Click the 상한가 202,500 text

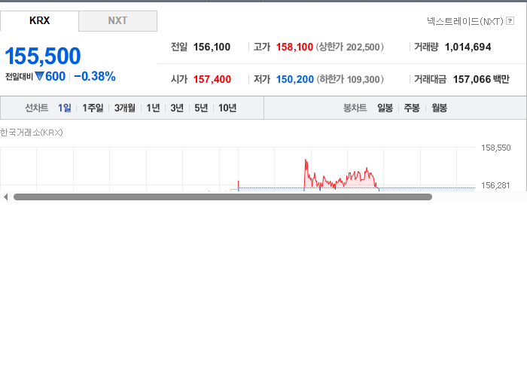pyautogui.click(x=349, y=47)
